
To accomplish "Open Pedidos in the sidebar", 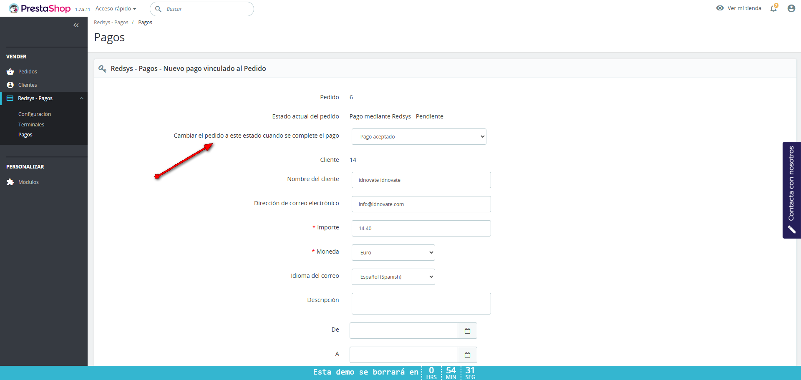I will tap(28, 72).
